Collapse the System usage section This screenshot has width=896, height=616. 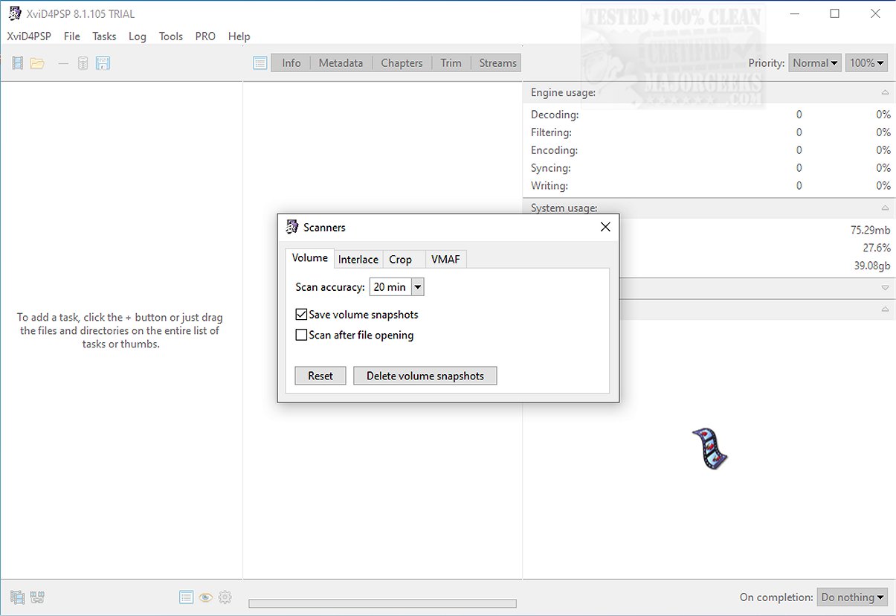click(885, 208)
